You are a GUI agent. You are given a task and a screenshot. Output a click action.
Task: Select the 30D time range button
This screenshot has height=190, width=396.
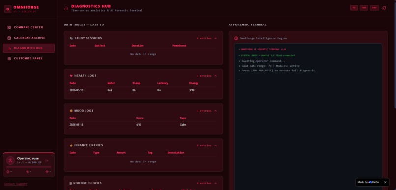point(364,8)
